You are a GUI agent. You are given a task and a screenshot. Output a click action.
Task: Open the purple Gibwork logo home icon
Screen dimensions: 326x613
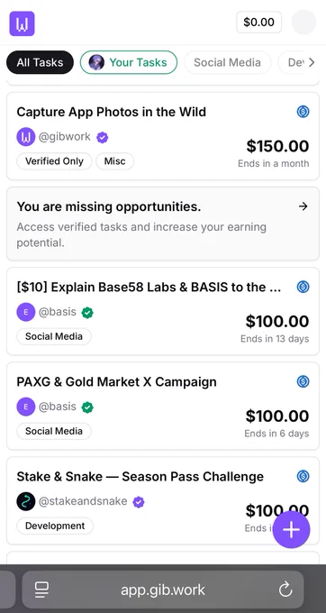coord(23,23)
